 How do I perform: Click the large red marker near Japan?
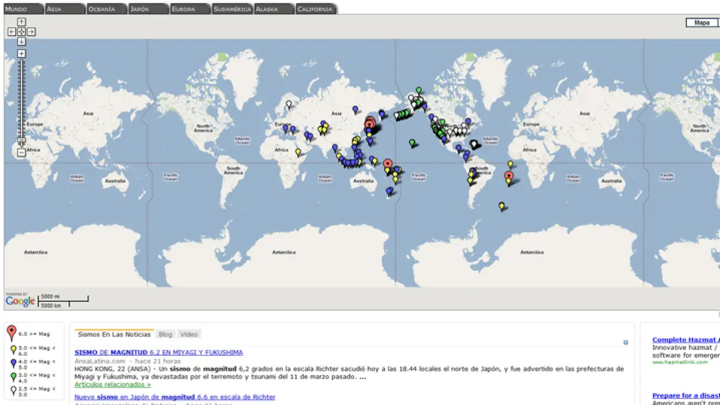pyautogui.click(x=370, y=124)
